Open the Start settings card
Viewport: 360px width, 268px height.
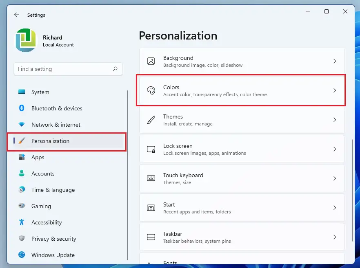[x=242, y=208]
